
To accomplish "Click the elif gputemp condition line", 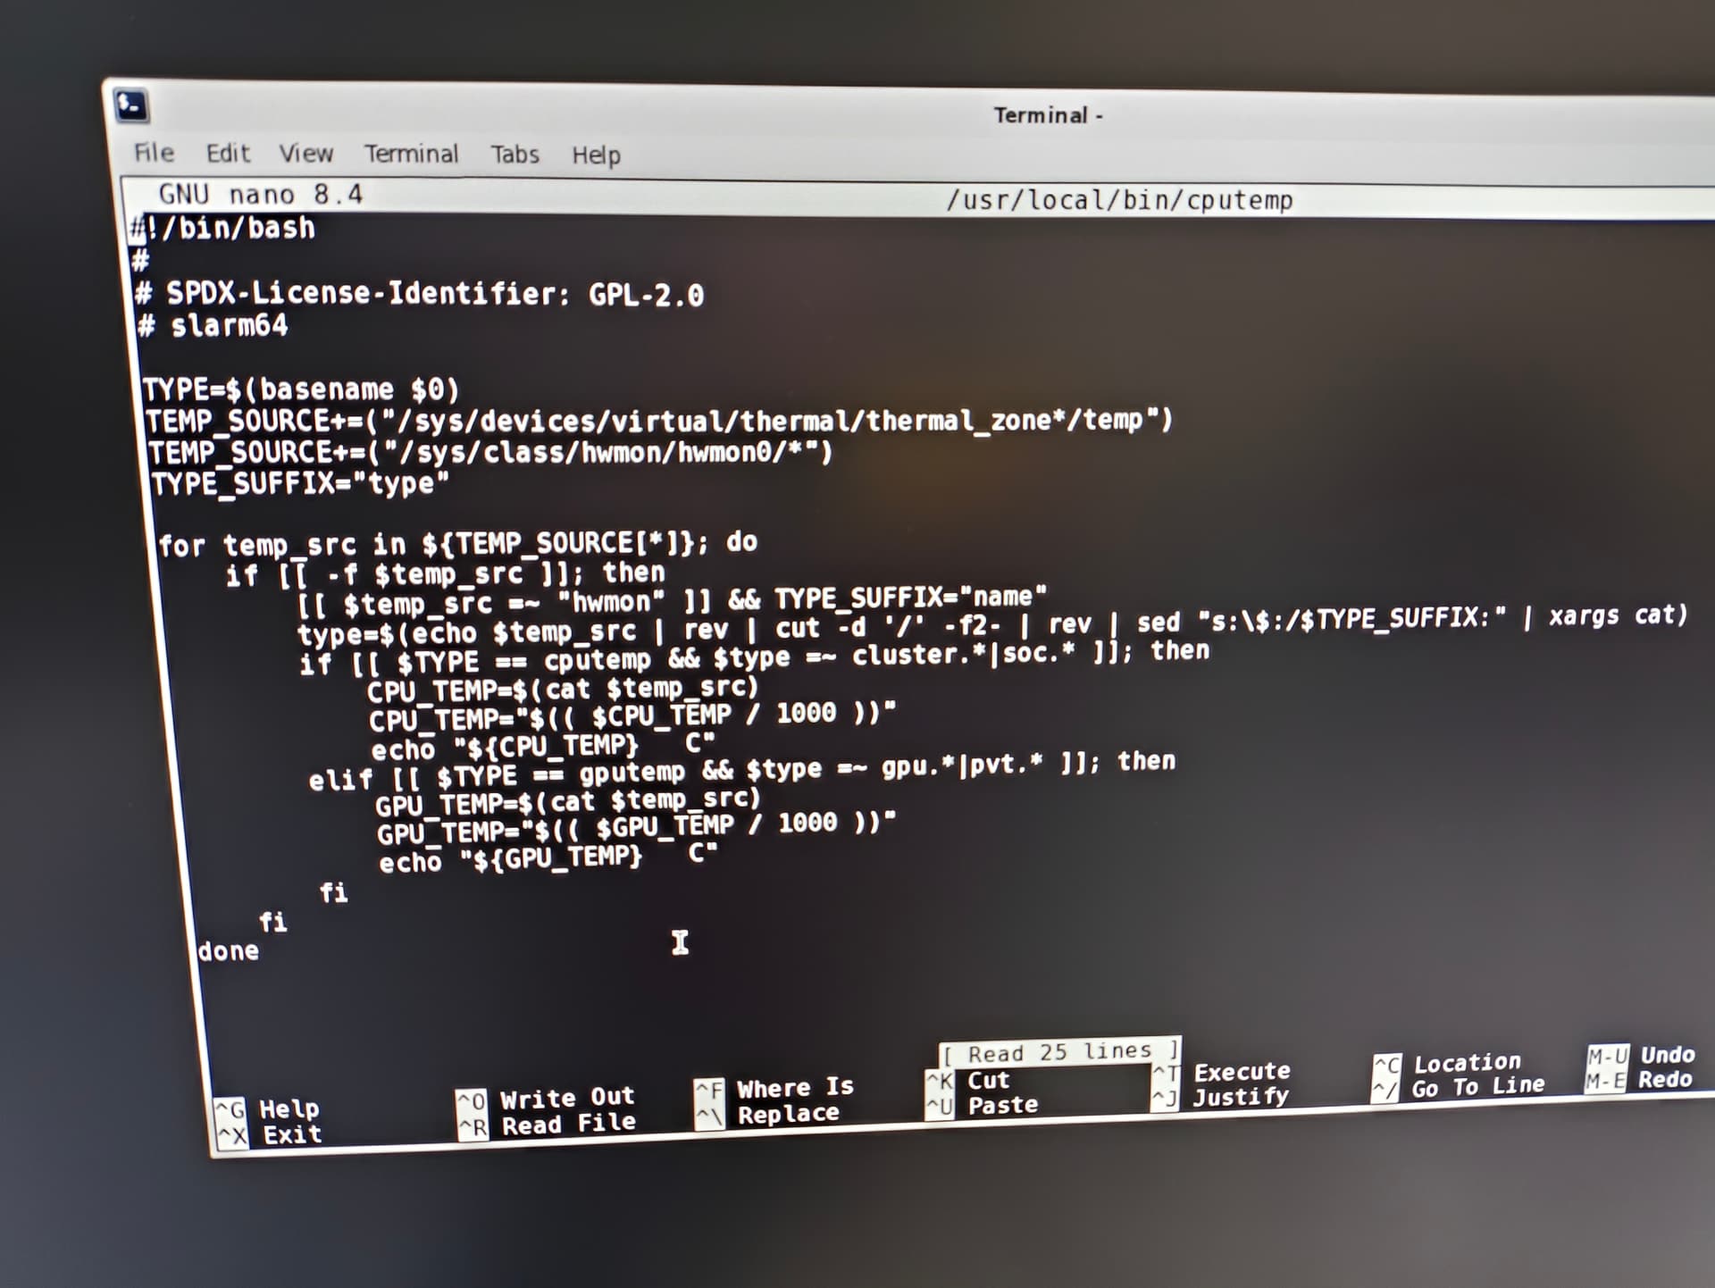I will (x=742, y=771).
